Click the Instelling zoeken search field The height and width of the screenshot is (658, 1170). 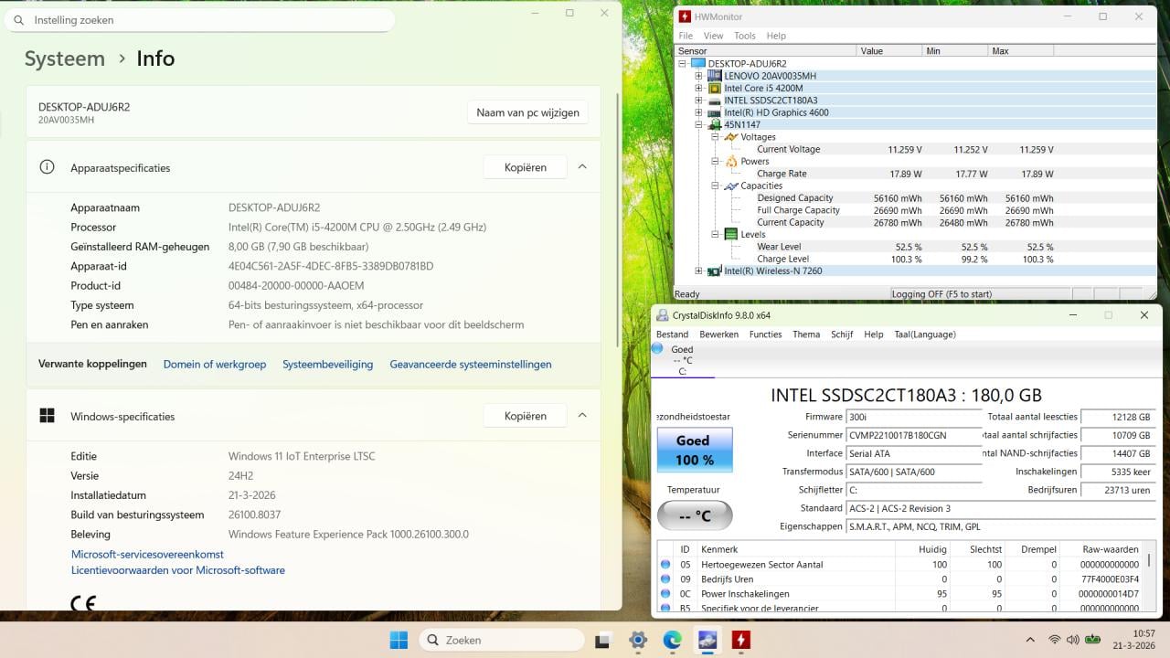pos(201,19)
